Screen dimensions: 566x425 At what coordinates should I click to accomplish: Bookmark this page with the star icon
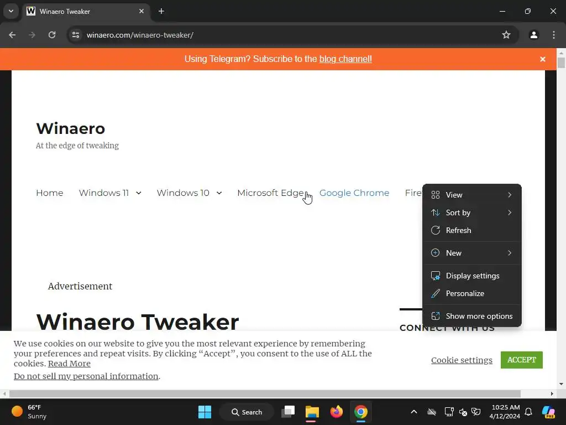coord(506,35)
